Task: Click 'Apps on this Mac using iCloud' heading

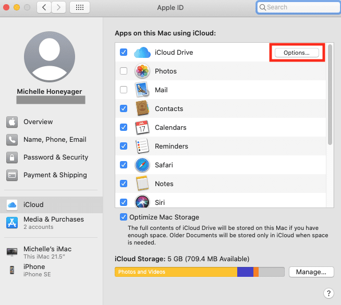Action: pyautogui.click(x=165, y=33)
